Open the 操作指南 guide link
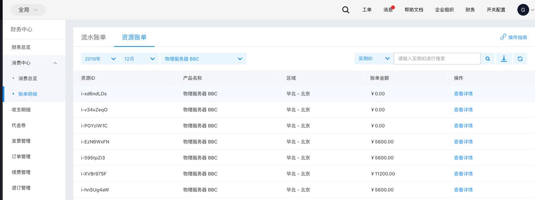 tap(518, 37)
